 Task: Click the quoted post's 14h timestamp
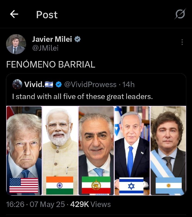[x=129, y=85]
